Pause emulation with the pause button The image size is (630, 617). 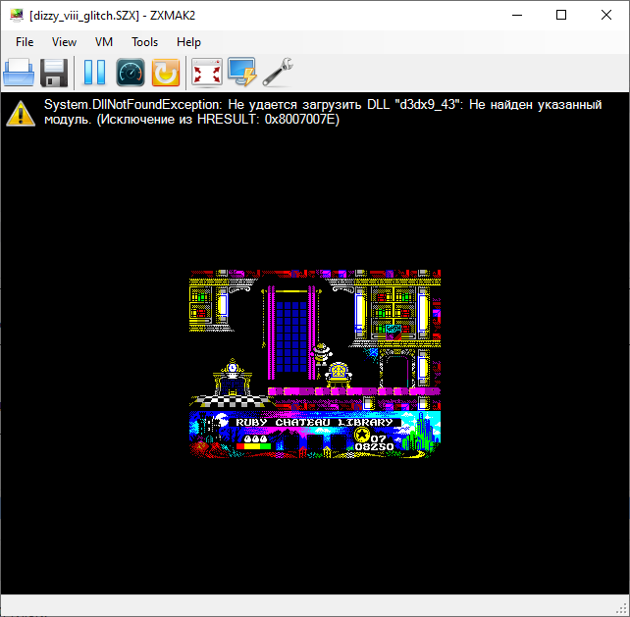point(94,72)
